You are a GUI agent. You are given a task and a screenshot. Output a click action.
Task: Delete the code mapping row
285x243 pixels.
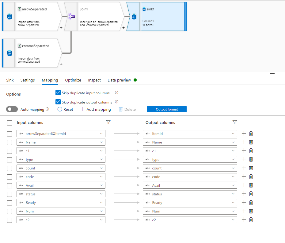(251, 176)
